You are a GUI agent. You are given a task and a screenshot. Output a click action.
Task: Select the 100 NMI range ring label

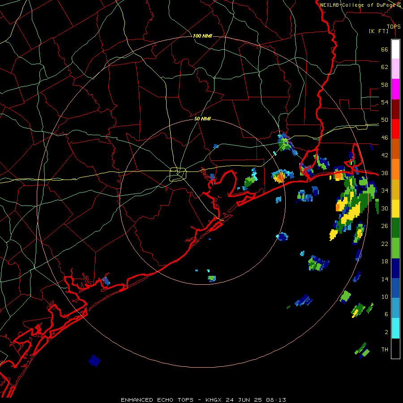click(202, 36)
